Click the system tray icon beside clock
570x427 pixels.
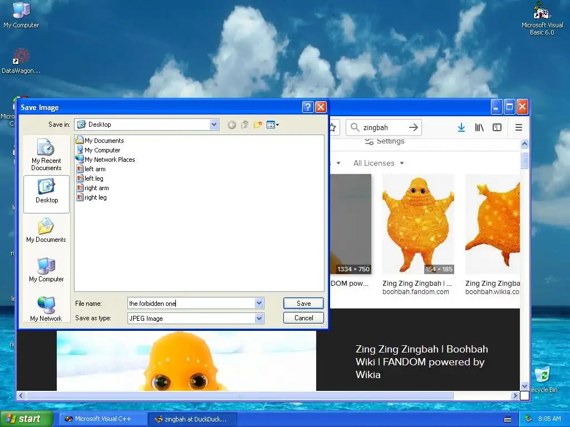pyautogui.click(x=529, y=419)
